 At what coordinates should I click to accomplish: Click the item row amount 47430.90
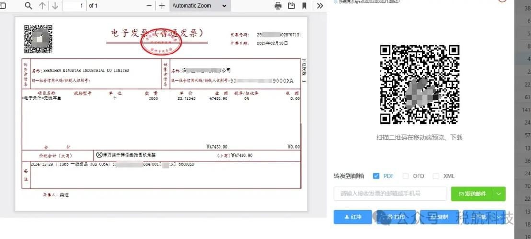(219, 98)
